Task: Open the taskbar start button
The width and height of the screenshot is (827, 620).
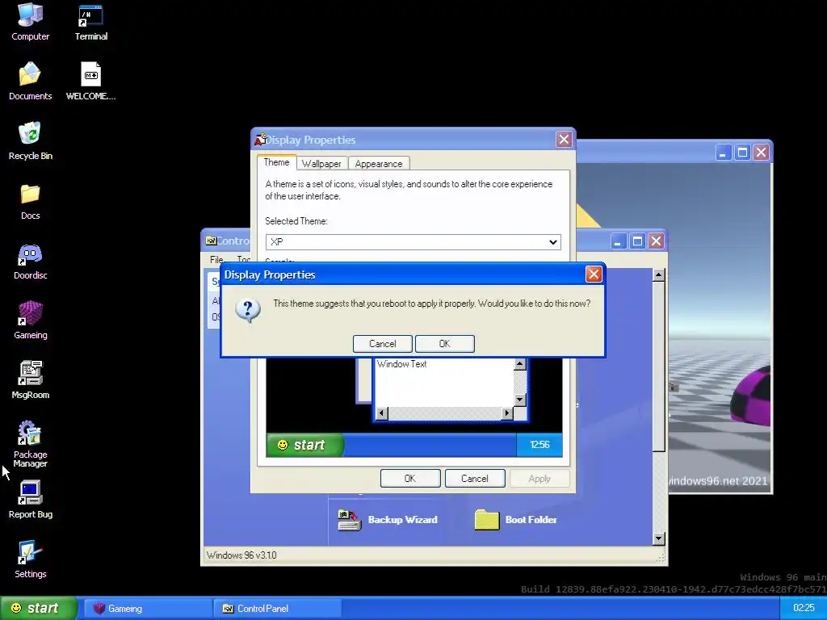Action: point(39,609)
